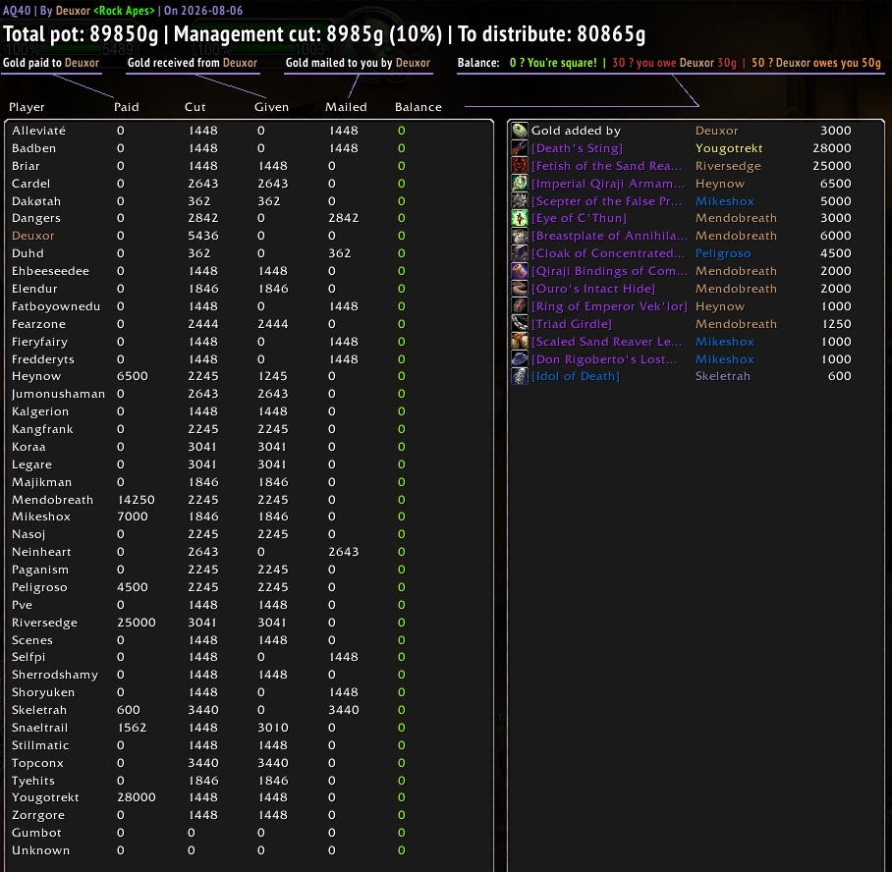Select the player name Fatboyownedu

click(56, 306)
